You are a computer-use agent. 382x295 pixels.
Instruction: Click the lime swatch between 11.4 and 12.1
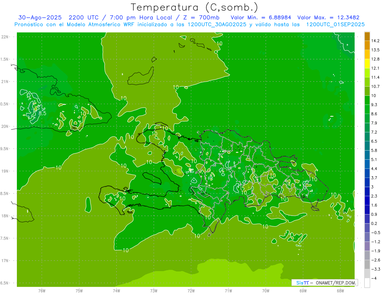point(367,73)
